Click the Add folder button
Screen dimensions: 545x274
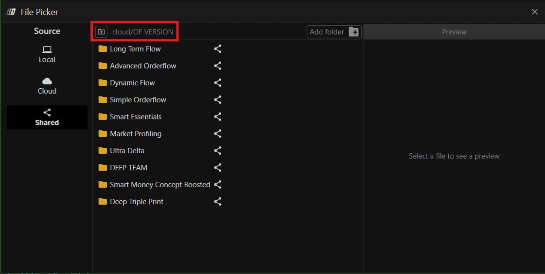click(x=334, y=32)
